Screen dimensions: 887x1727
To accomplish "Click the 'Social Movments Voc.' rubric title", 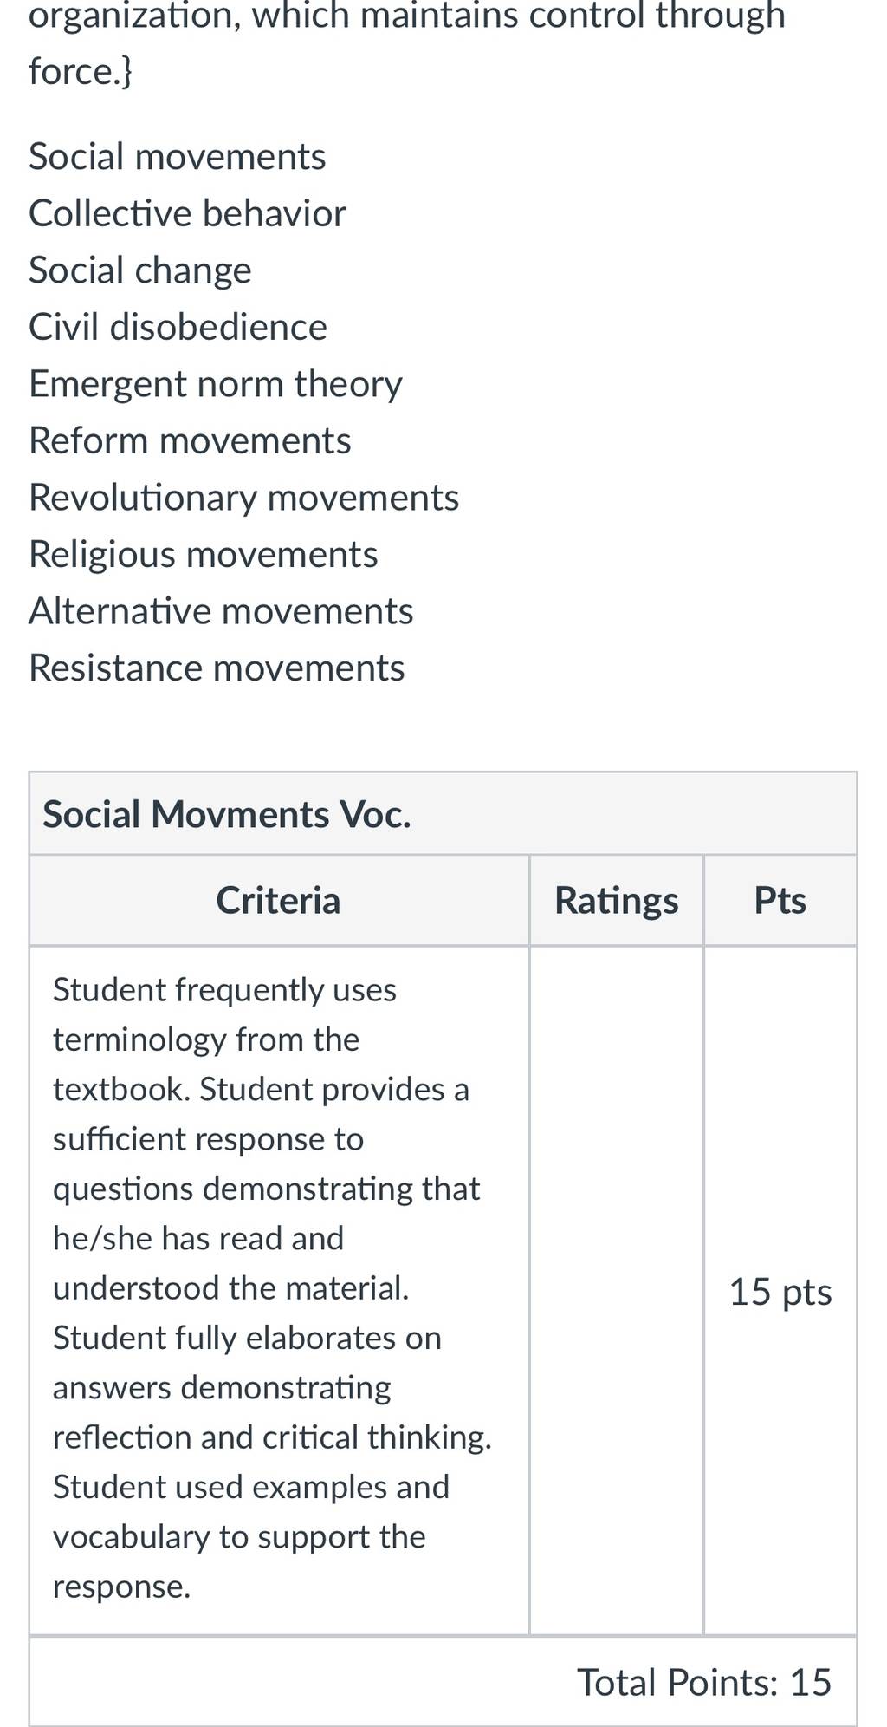I will (x=227, y=814).
